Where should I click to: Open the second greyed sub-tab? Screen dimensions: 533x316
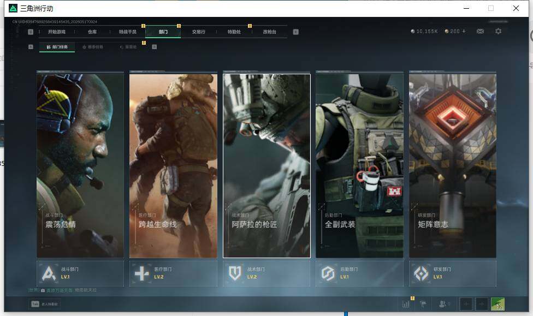[93, 47]
